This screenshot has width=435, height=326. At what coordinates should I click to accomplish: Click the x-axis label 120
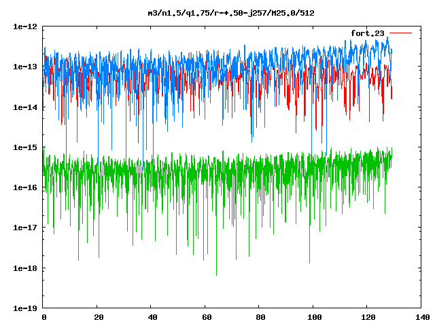pyautogui.click(x=368, y=317)
